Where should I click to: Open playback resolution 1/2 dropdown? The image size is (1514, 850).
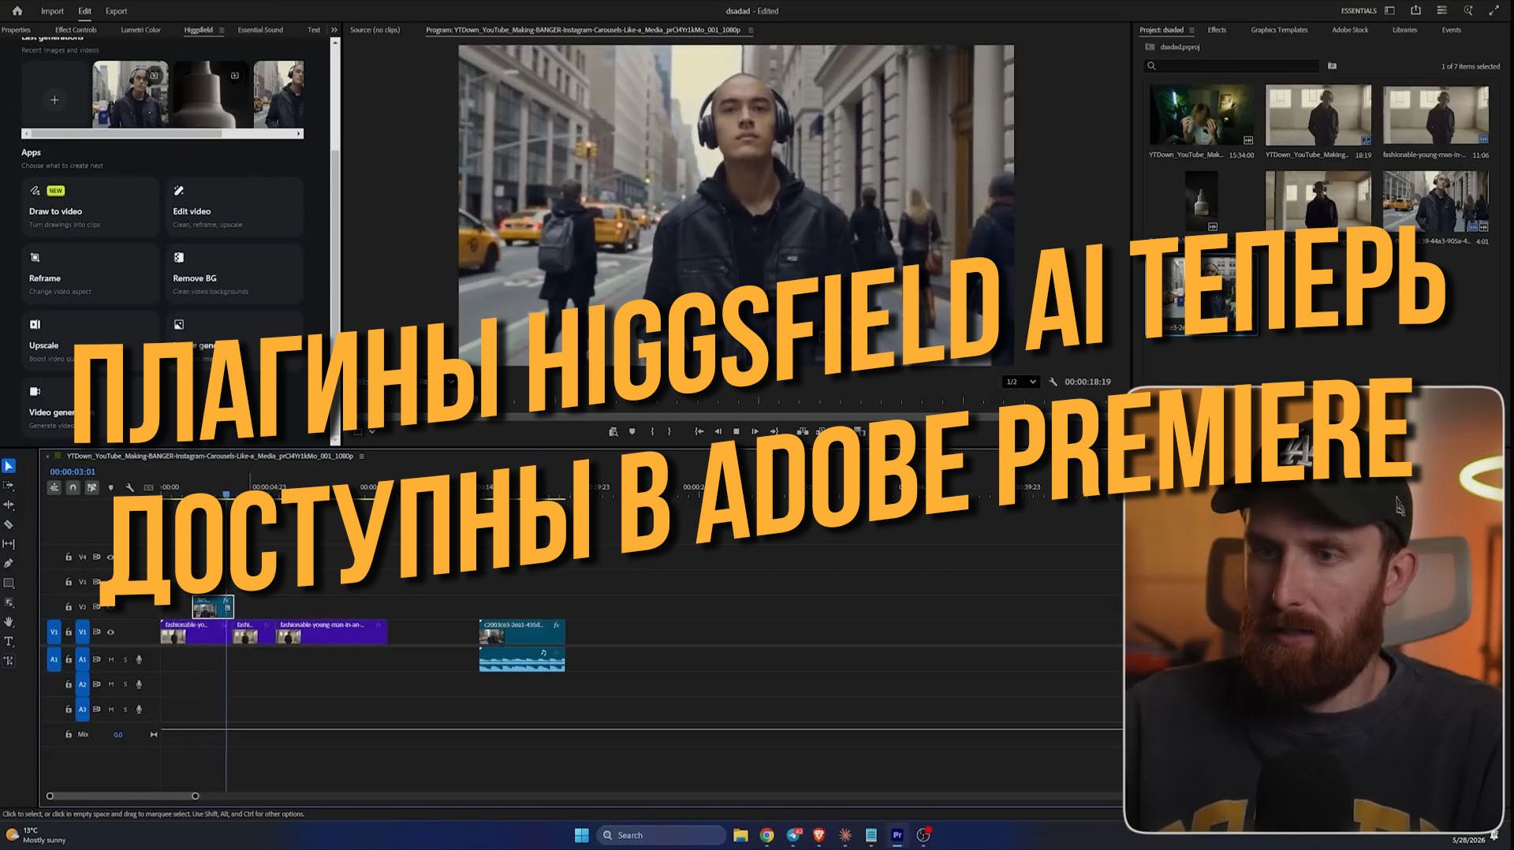click(x=1020, y=382)
